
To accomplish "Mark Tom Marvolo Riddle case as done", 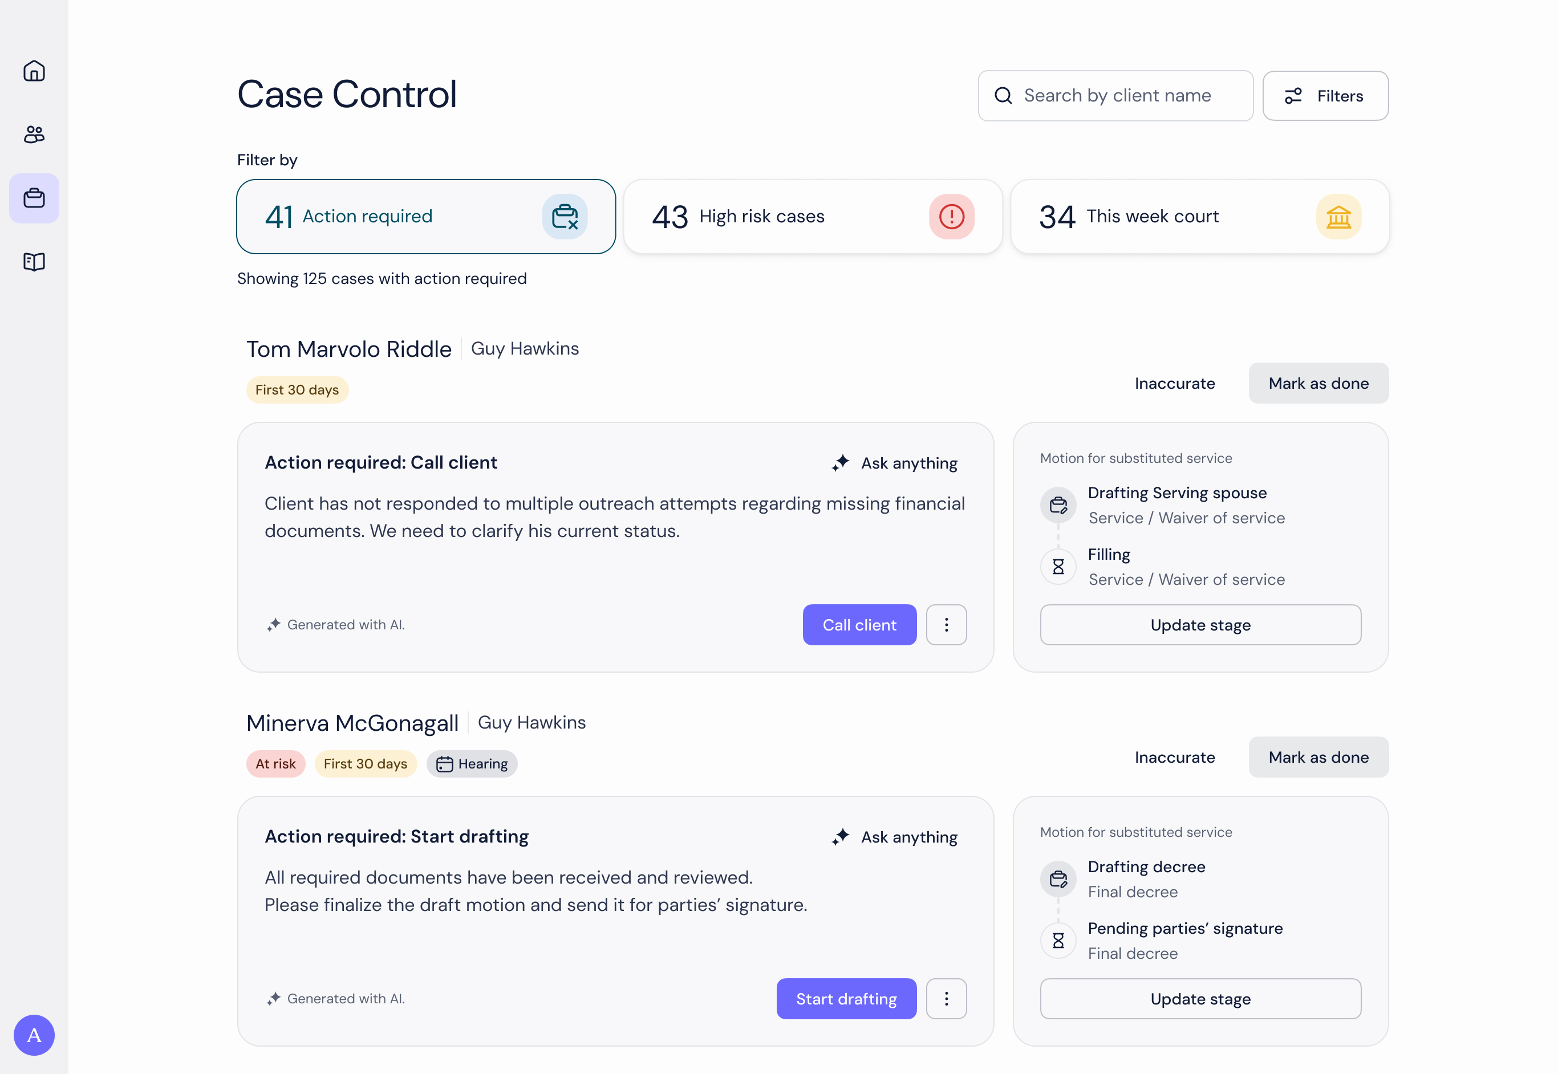I will (1318, 383).
